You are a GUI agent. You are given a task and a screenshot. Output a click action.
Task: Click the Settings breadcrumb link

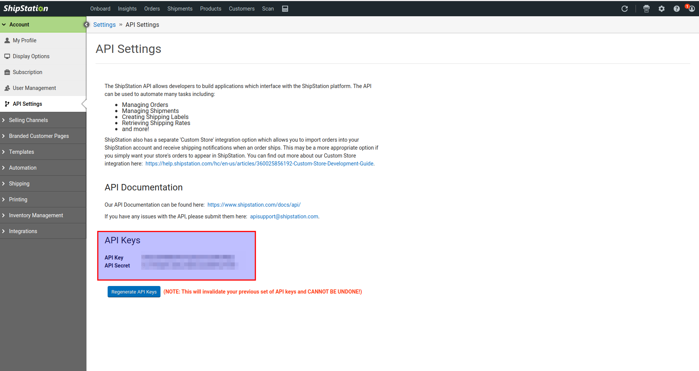click(104, 25)
